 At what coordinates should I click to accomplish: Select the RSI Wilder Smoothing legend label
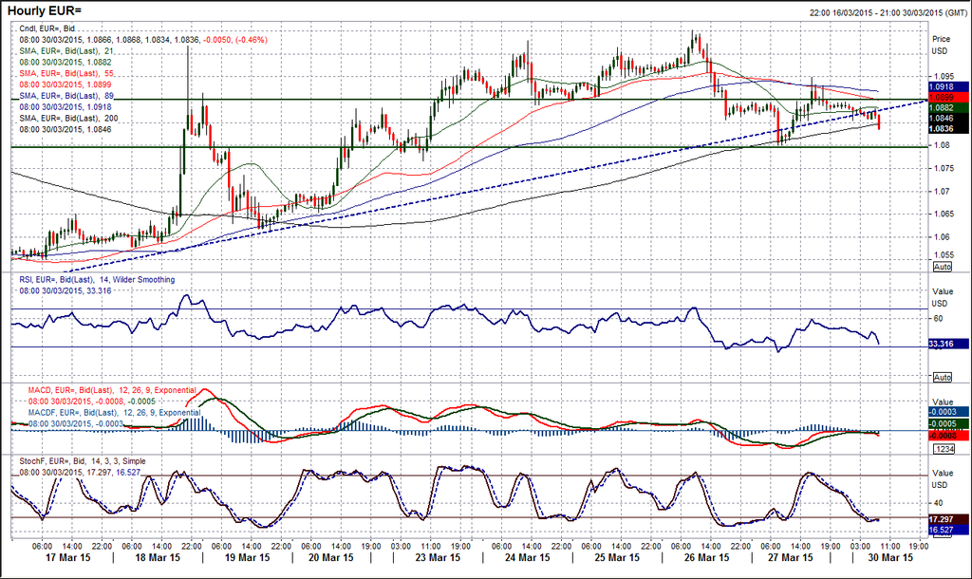point(98,280)
